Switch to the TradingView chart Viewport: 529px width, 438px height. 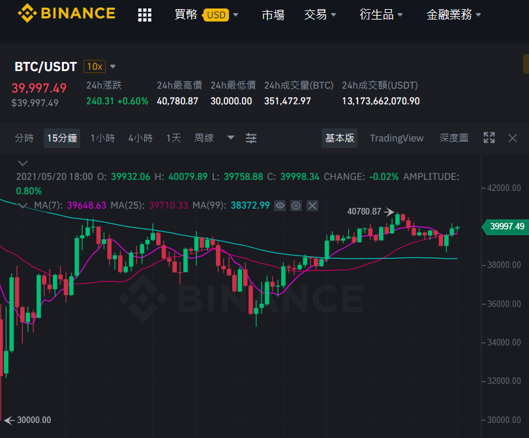(x=397, y=138)
